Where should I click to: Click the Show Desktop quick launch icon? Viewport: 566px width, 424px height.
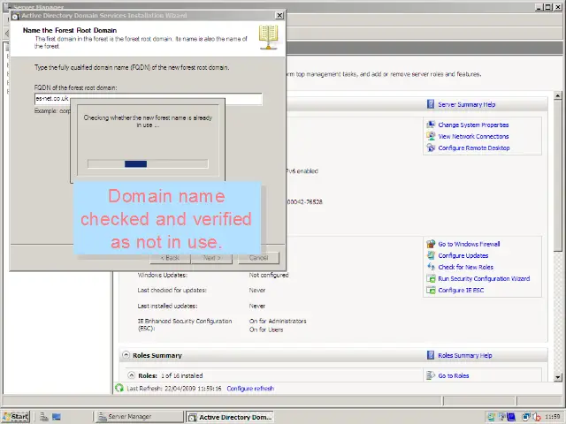57,417
